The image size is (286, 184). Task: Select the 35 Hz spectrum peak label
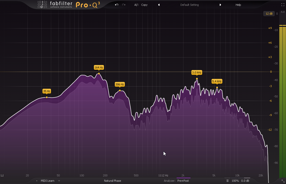point(47,91)
